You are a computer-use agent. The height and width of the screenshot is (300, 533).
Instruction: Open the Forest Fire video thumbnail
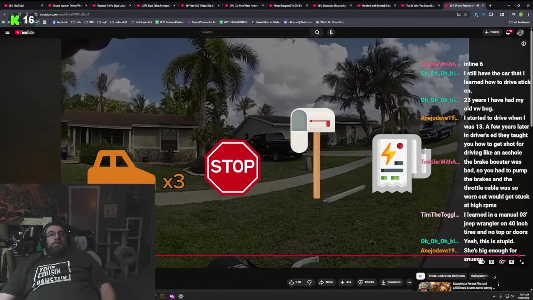click(434, 287)
